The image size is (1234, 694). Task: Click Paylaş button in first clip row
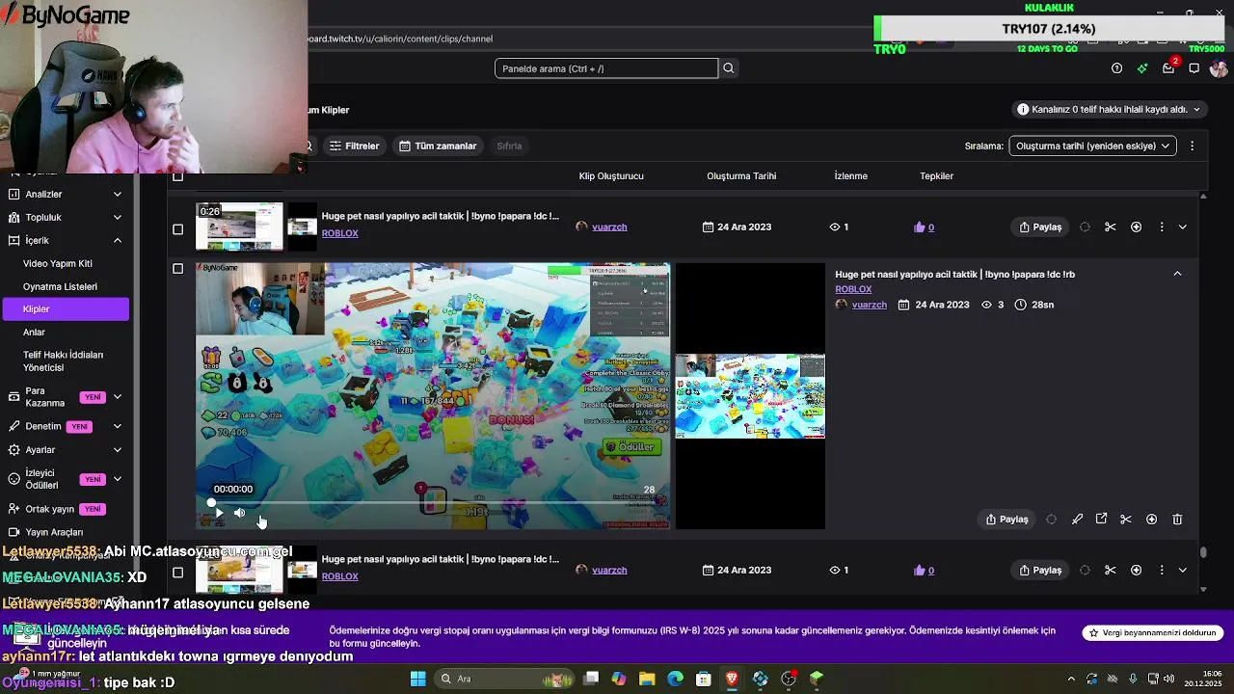[1040, 227]
